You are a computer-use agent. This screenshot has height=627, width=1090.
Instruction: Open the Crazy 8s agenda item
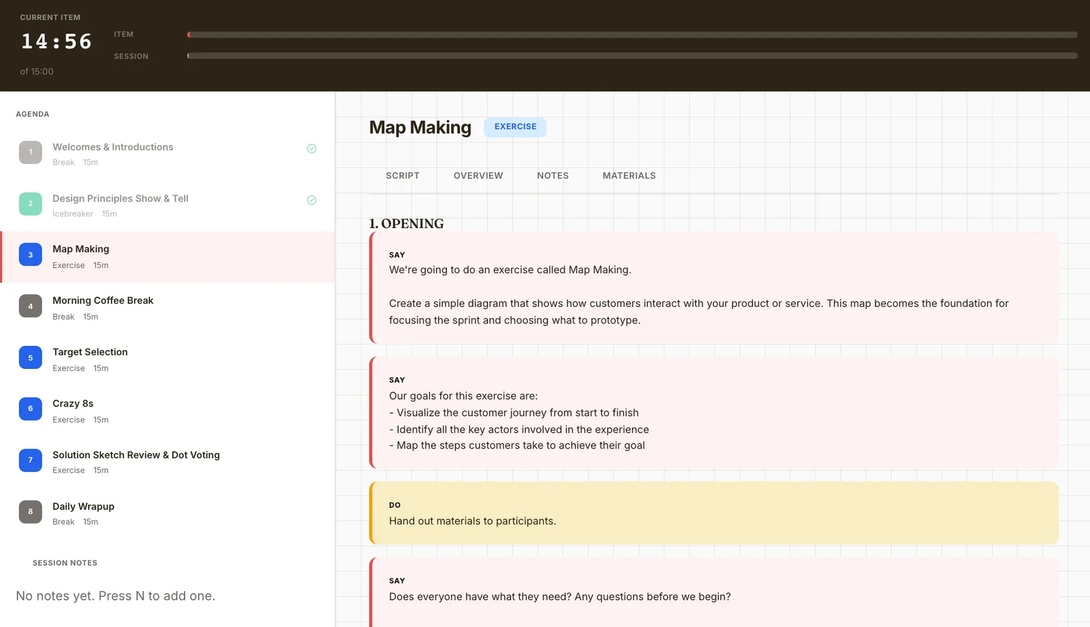(x=168, y=411)
